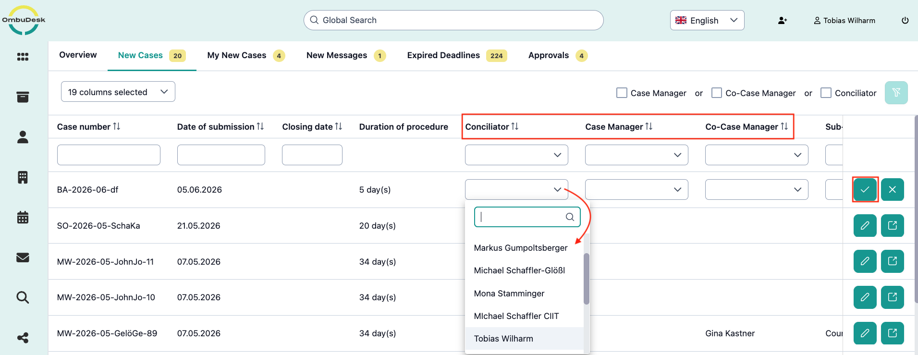Click the OmbuDesk logo
This screenshot has width=918, height=355.
tap(24, 20)
